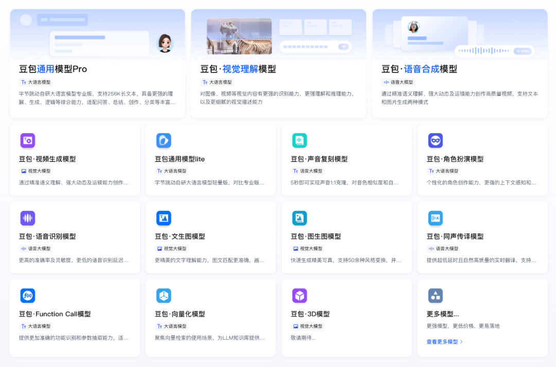The image size is (556, 367).
Task: Open the 豆包·3D模型 purple box icon
Action: (299, 296)
